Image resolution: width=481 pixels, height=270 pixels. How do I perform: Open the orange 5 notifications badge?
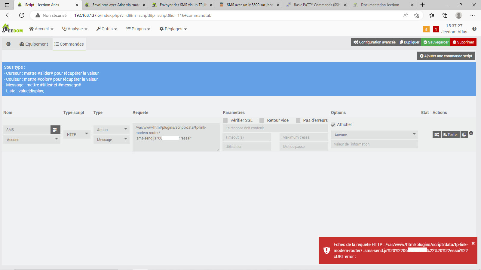[x=426, y=29]
